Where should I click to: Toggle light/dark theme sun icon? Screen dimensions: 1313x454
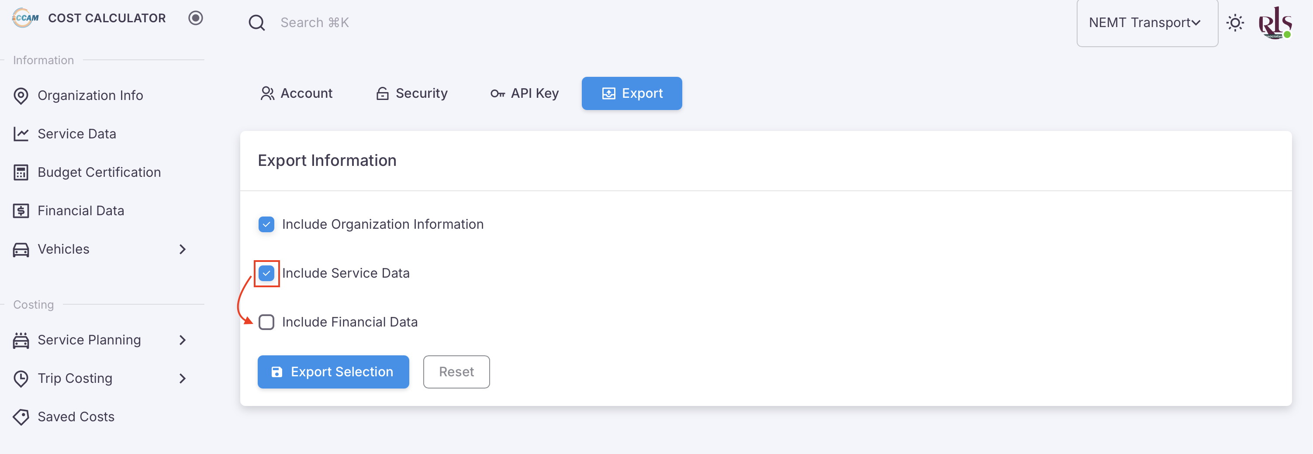(1234, 23)
